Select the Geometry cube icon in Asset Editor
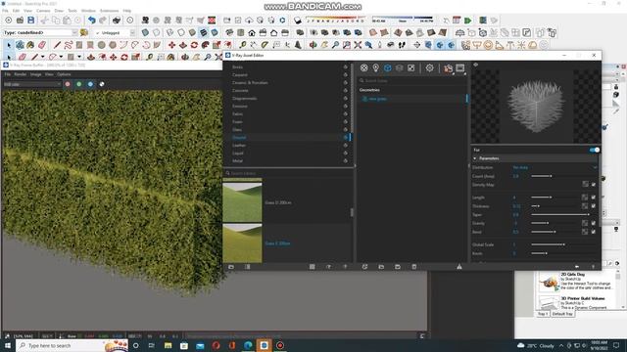This screenshot has height=352, width=627. click(388, 68)
